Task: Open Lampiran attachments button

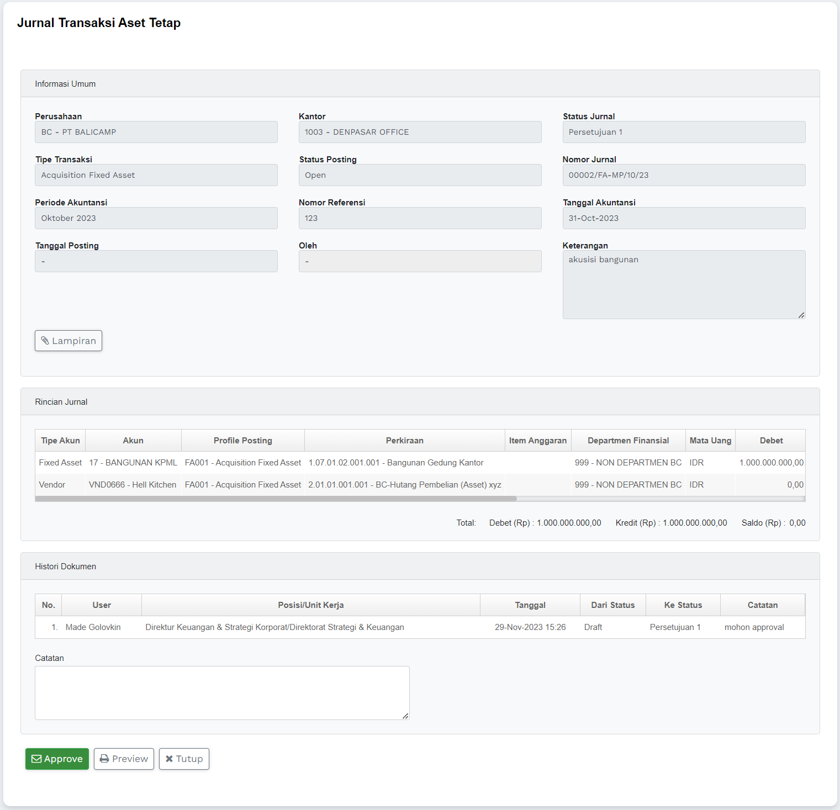Action: click(x=68, y=341)
